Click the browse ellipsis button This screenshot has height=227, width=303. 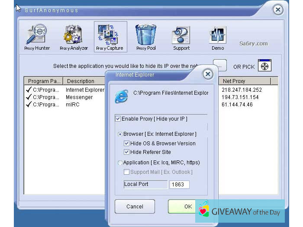[x=221, y=66]
